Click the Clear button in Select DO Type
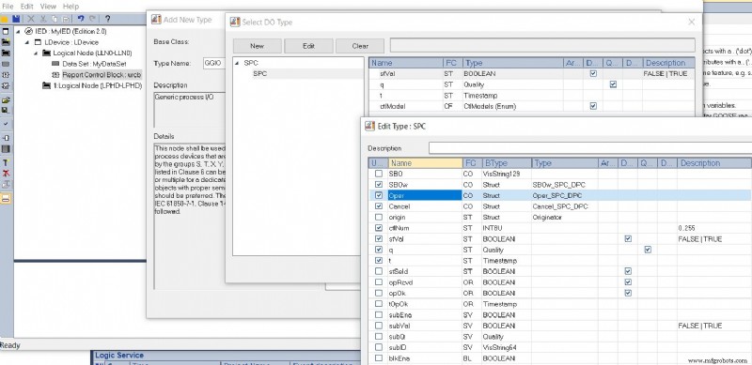The height and width of the screenshot is (365, 752). [360, 46]
